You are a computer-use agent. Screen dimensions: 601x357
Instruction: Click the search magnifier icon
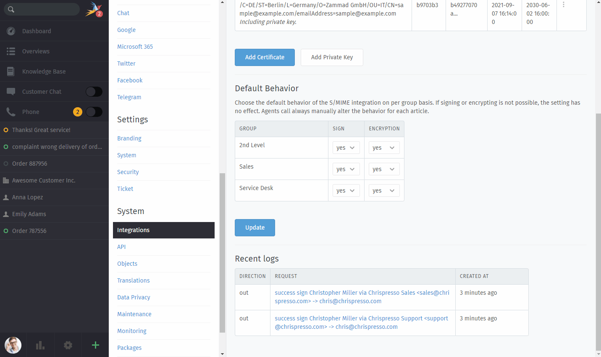pos(11,9)
